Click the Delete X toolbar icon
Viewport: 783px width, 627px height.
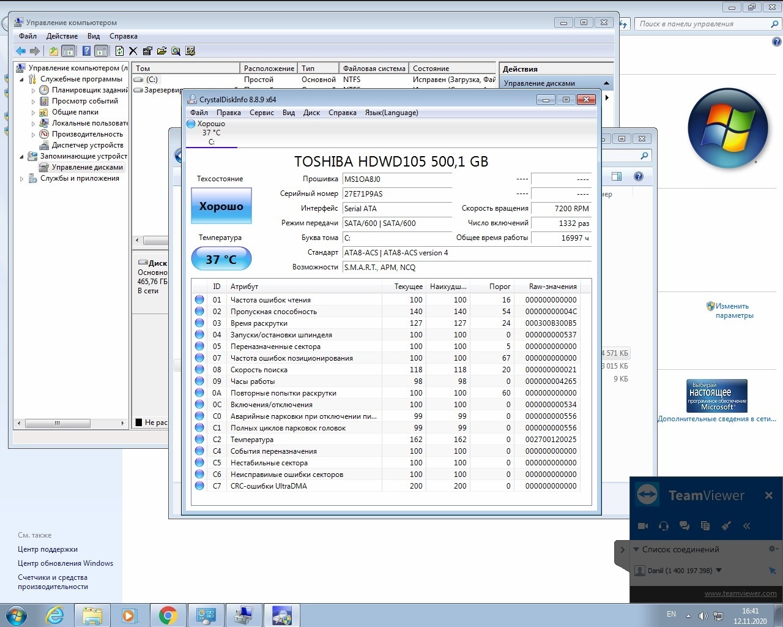133,51
